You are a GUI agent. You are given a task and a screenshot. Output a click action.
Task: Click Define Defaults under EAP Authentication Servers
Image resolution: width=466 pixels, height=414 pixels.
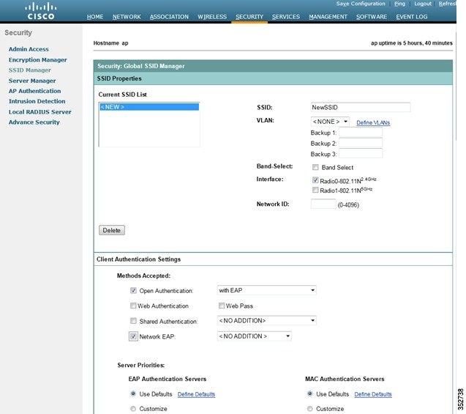pyautogui.click(x=196, y=394)
